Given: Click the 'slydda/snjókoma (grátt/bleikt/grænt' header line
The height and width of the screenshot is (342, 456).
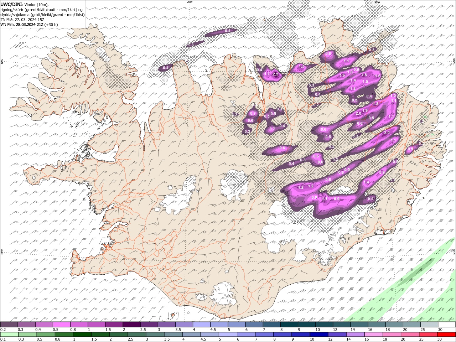Looking at the screenshot, I should [42, 15].
